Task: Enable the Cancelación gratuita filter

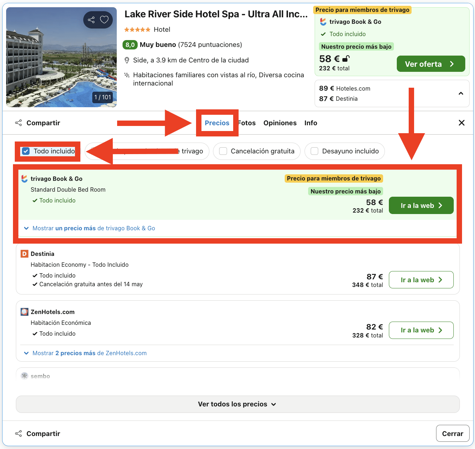Action: tap(223, 151)
